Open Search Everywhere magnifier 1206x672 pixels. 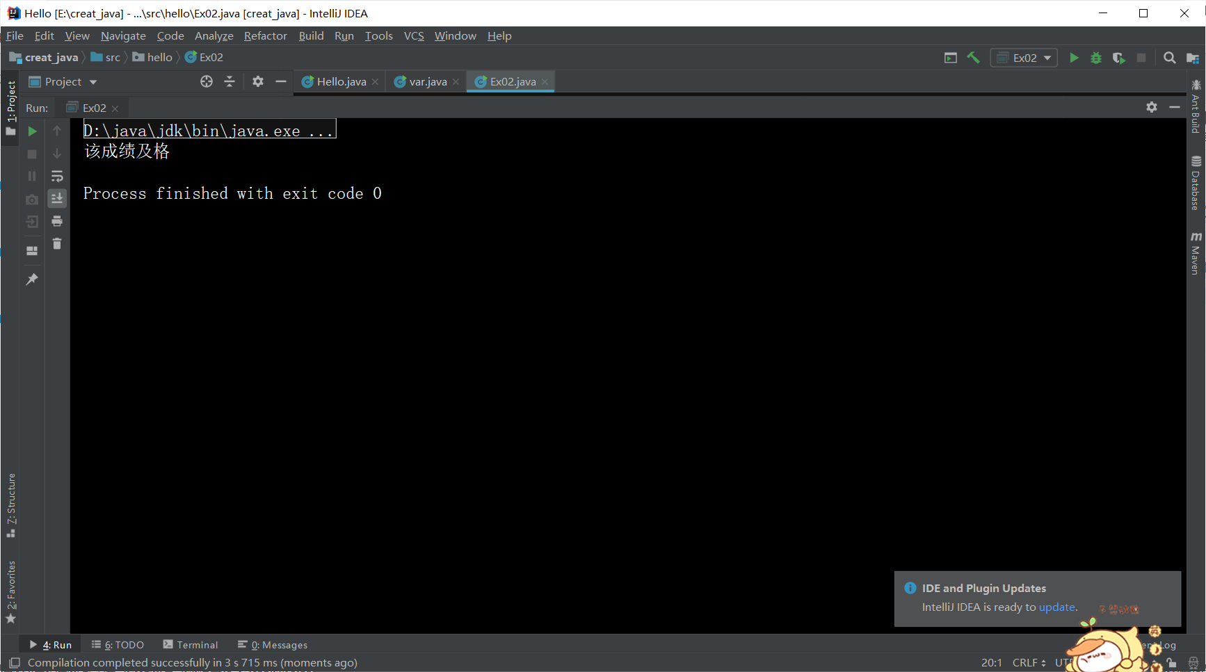(x=1170, y=58)
